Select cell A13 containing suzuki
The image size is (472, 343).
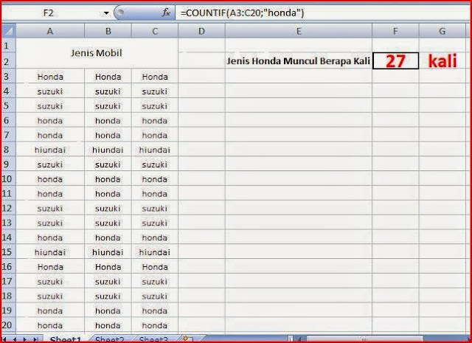pos(50,223)
